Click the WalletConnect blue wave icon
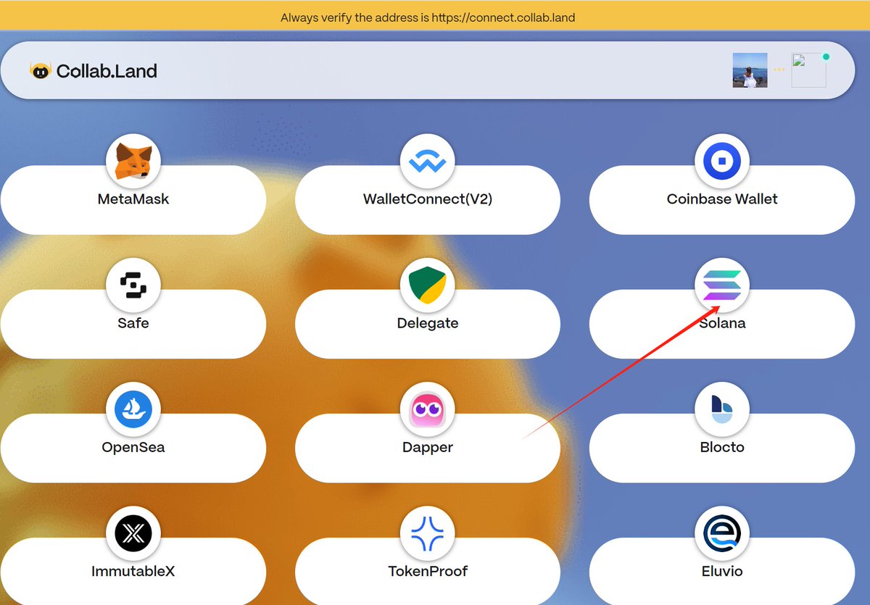Screen dimensions: 870x605 pyautogui.click(x=428, y=162)
